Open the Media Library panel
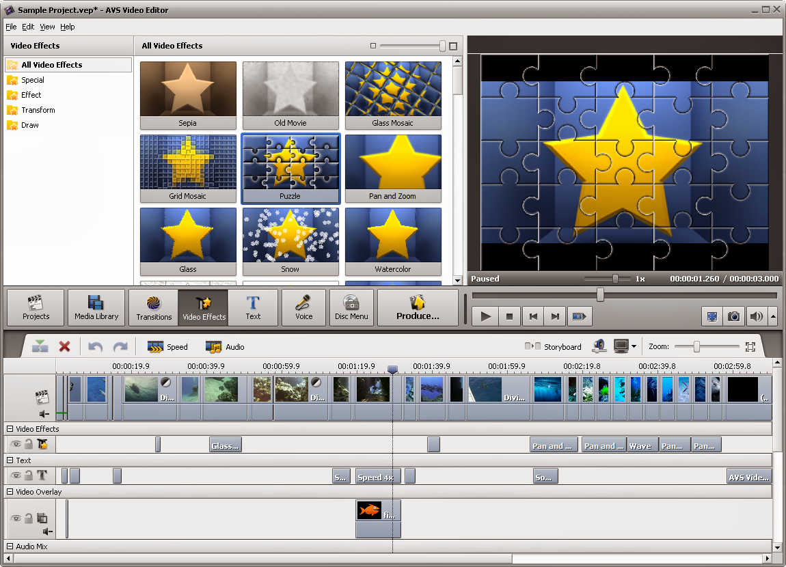The height and width of the screenshot is (567, 786). tap(96, 307)
